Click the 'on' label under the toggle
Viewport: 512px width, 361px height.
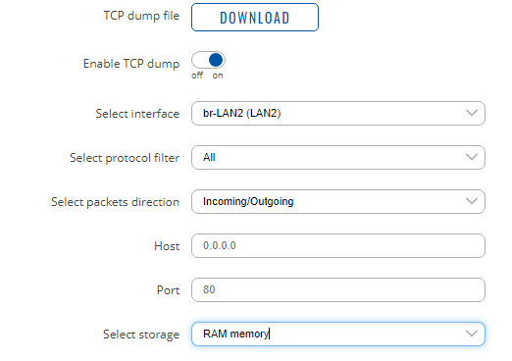click(218, 76)
